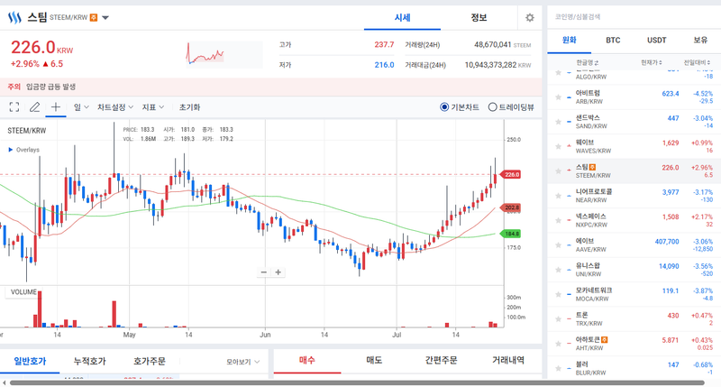
Task: Open 매수 buy tab
Action: 307,360
